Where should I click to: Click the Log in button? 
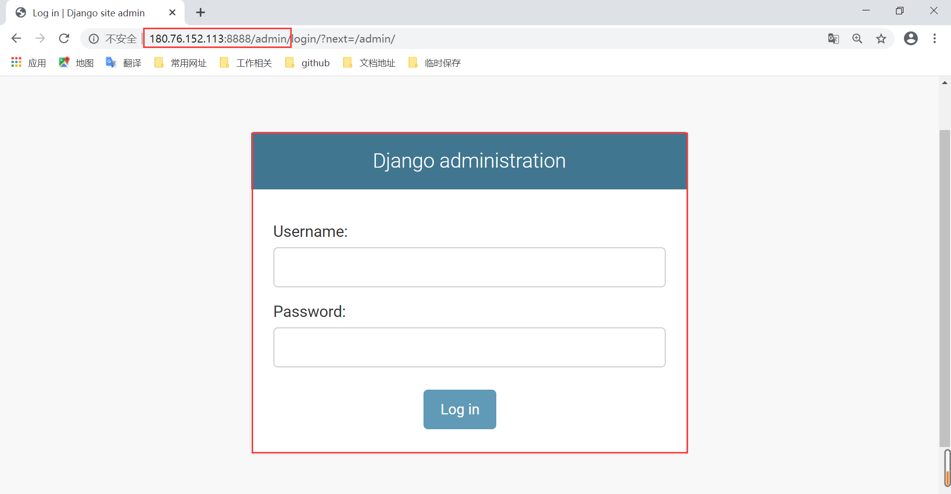(x=460, y=409)
